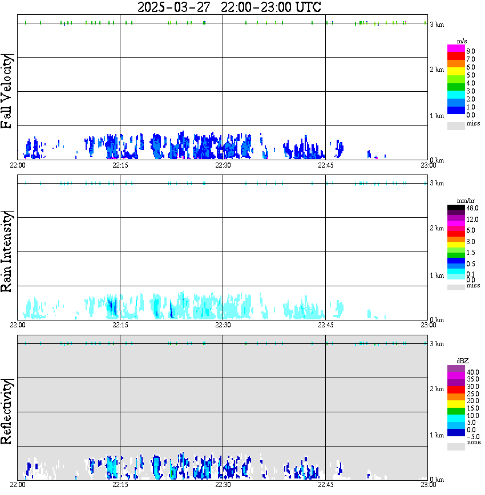This screenshot has height=495, width=485.
Task: Click the -5.0 value in Reflectivity legend
Action: (472, 437)
